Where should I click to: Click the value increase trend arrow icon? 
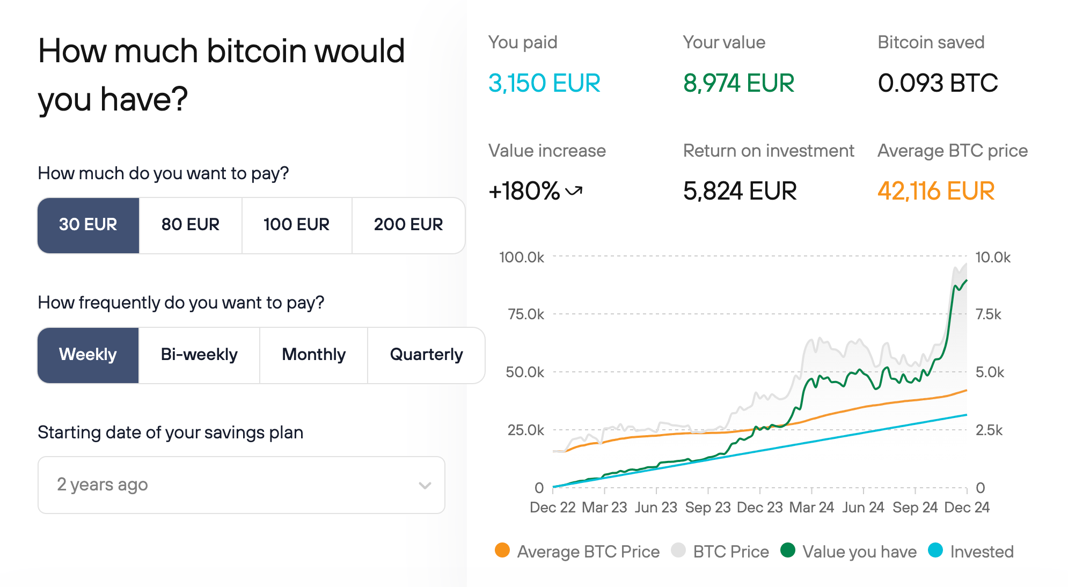pos(574,190)
